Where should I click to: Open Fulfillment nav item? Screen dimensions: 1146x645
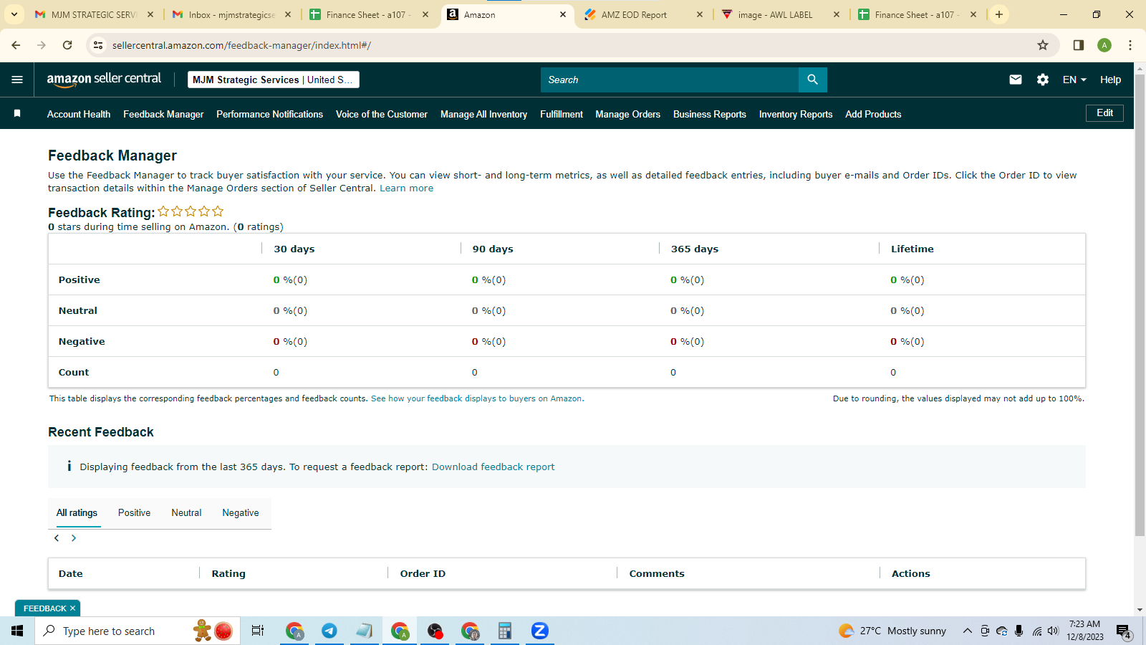pos(562,114)
